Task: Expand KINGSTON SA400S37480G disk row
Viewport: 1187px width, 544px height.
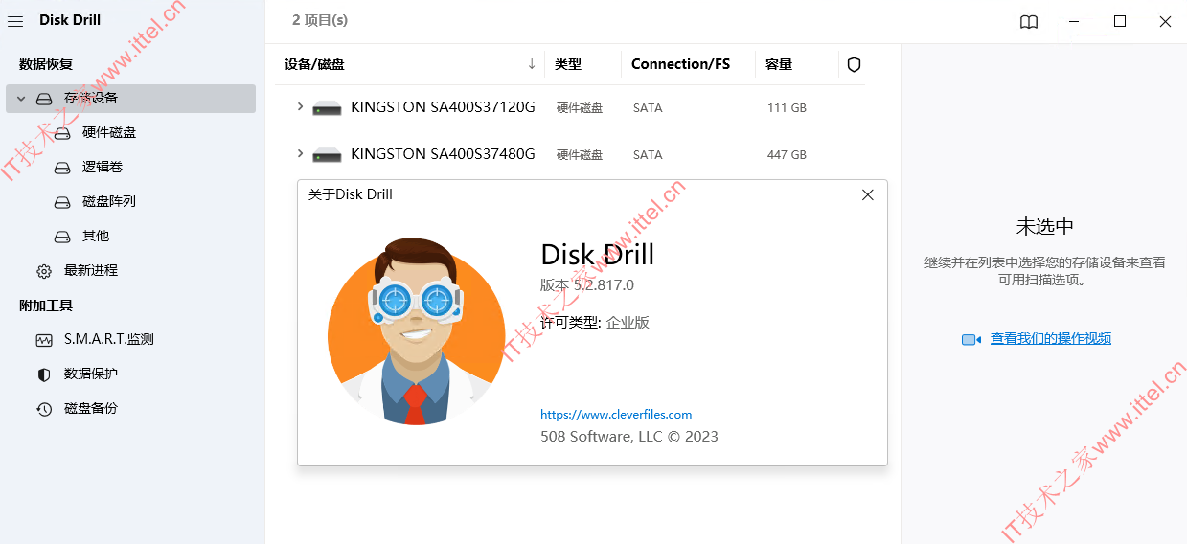Action: 300,153
